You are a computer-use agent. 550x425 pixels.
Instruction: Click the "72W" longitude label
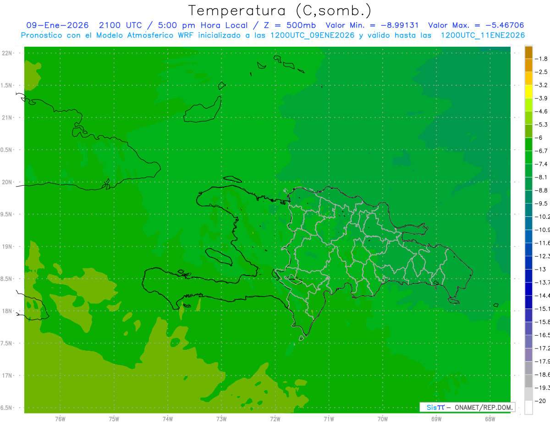tap(275, 419)
